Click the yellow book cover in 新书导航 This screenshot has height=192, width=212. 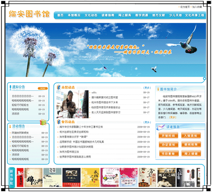pyautogui.click(x=91, y=177)
